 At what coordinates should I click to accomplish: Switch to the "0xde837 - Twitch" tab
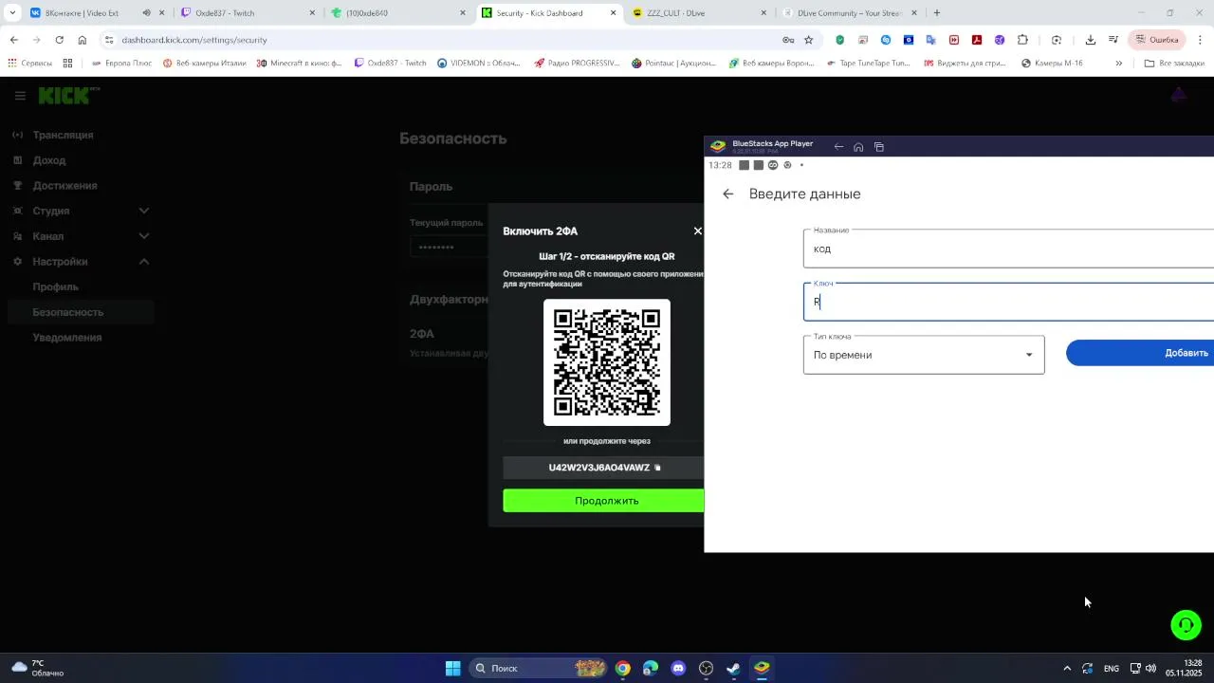point(247,13)
